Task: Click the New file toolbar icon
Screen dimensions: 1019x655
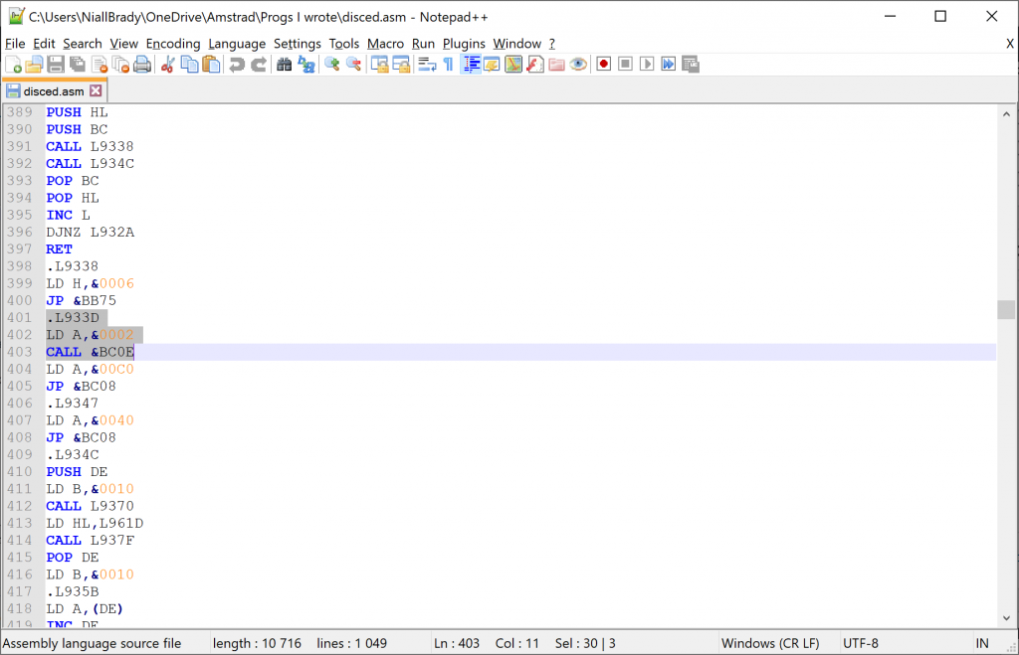Action: 13,65
